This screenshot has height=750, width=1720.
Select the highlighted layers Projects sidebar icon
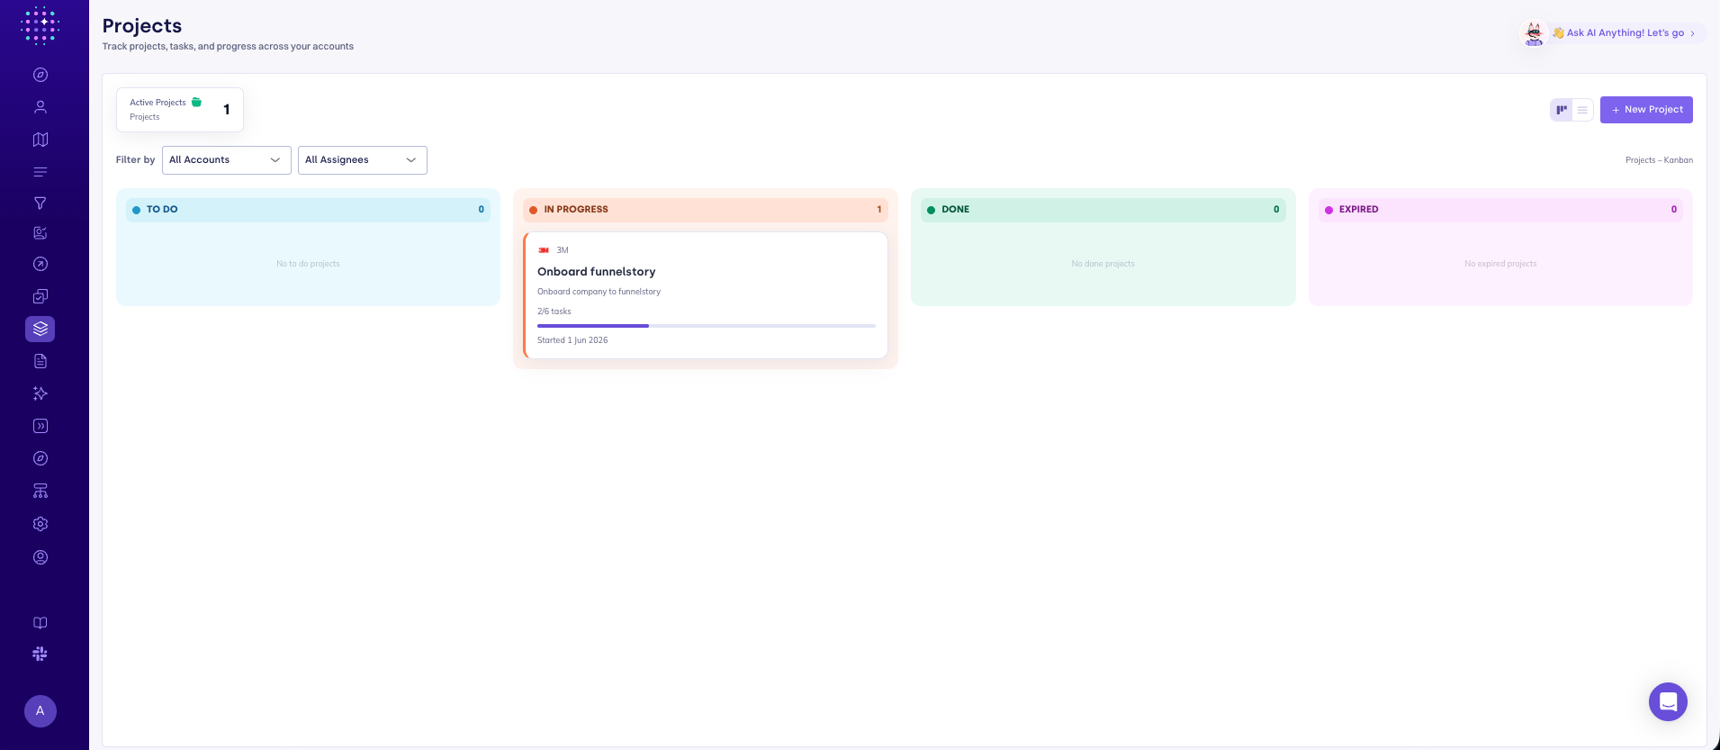pos(41,329)
